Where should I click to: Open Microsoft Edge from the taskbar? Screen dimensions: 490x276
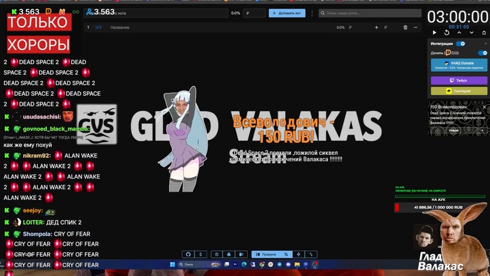[244, 264]
